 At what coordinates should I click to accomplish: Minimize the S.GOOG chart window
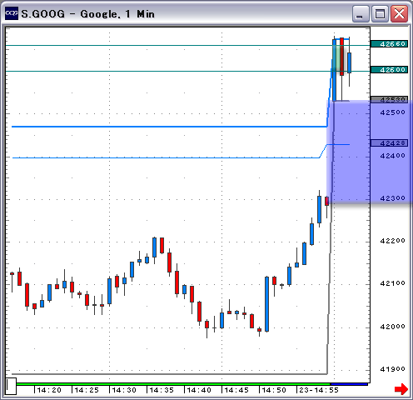click(x=360, y=13)
